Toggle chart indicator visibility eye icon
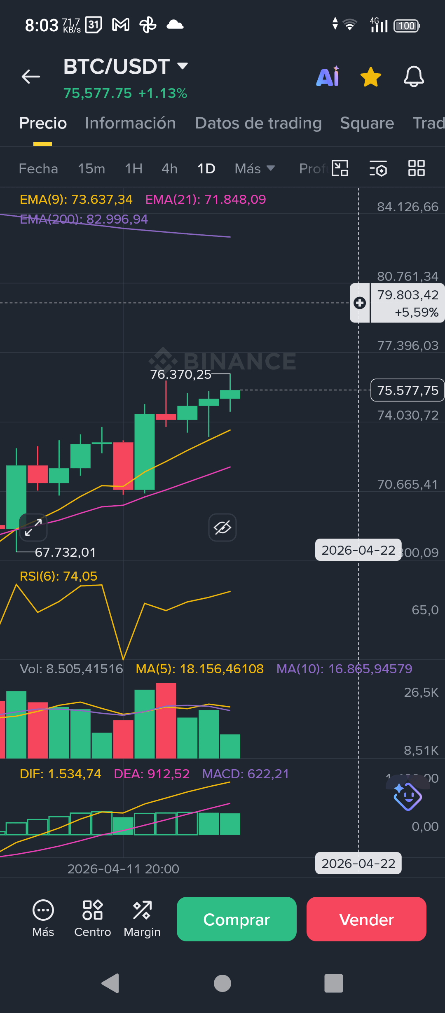 coord(222,528)
